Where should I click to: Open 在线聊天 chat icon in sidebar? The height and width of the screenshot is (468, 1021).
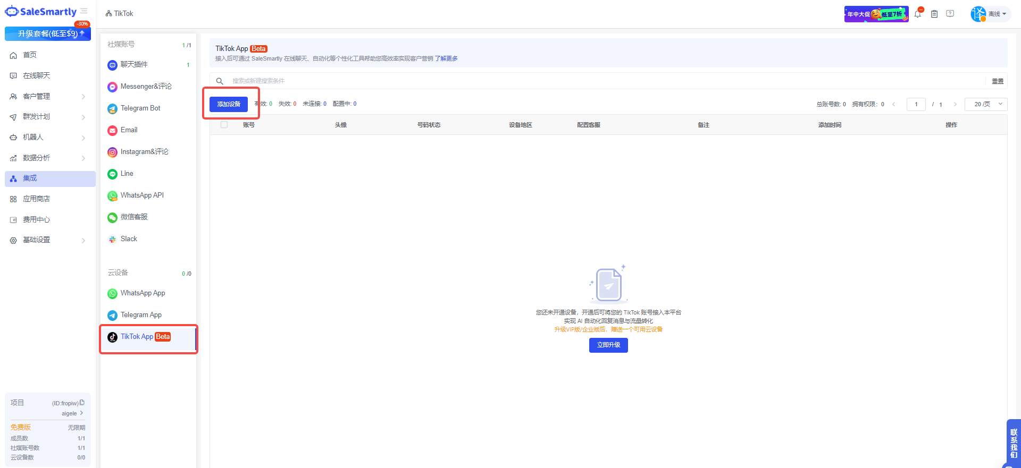pos(13,76)
